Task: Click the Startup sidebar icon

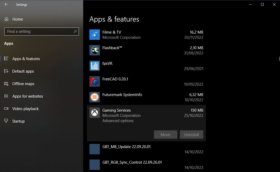Action: 6,121
